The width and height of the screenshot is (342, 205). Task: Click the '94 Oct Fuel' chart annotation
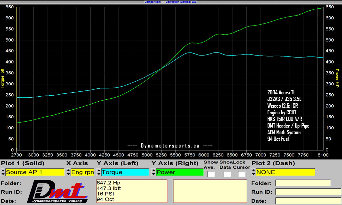(278, 139)
